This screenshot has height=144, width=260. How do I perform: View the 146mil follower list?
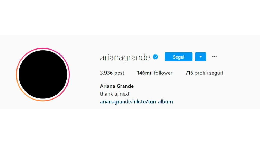coord(155,73)
